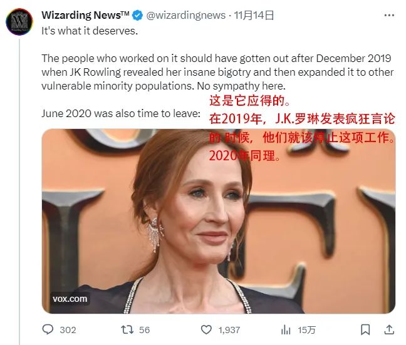Screen dimensions: 406x345
Task: Click the share upload icon
Action: pos(389,330)
